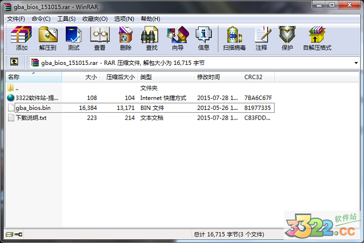Click the key icon in status bar

point(18,234)
